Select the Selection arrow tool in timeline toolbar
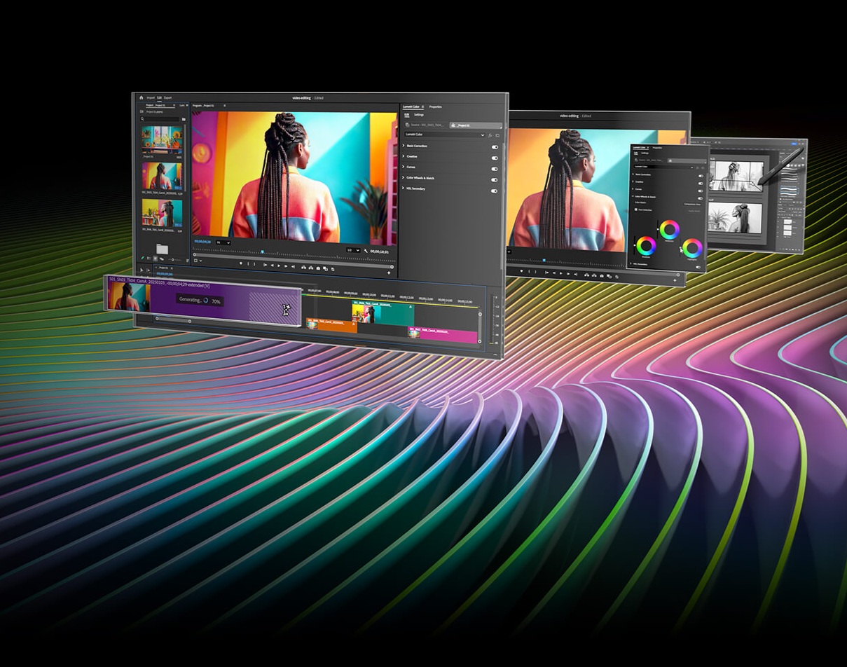The height and width of the screenshot is (667, 847). (x=142, y=270)
